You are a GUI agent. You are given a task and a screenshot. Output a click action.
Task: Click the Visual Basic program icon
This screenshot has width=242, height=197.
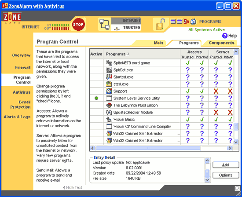pos(109,119)
